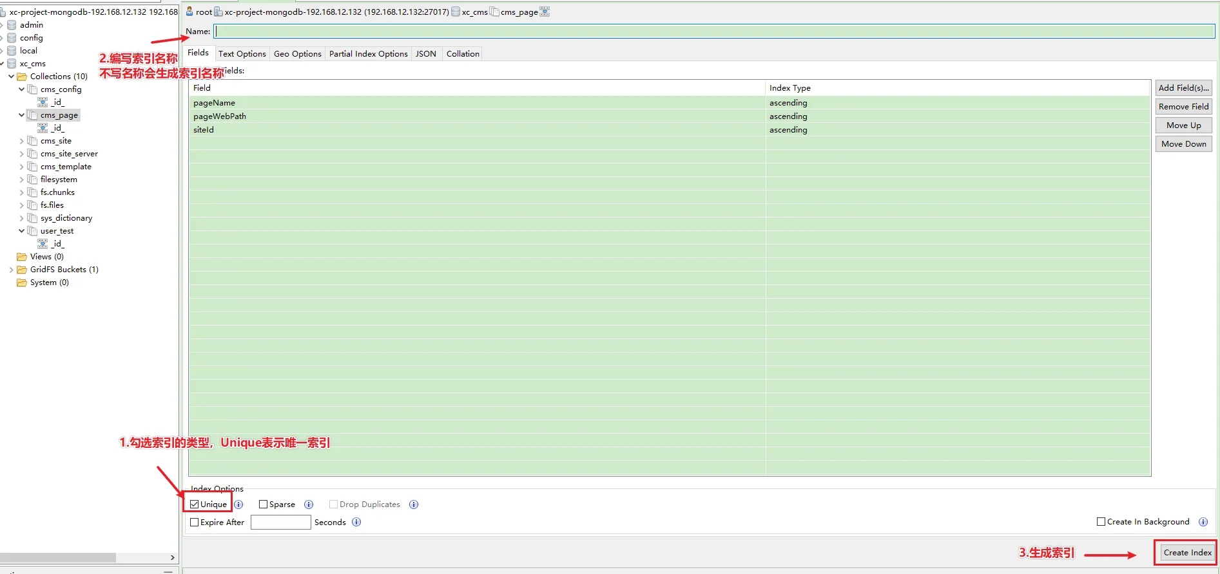Screen dimensions: 1220x574
Task: Click the info icon next to Drop Duplicates
Action: [414, 505]
